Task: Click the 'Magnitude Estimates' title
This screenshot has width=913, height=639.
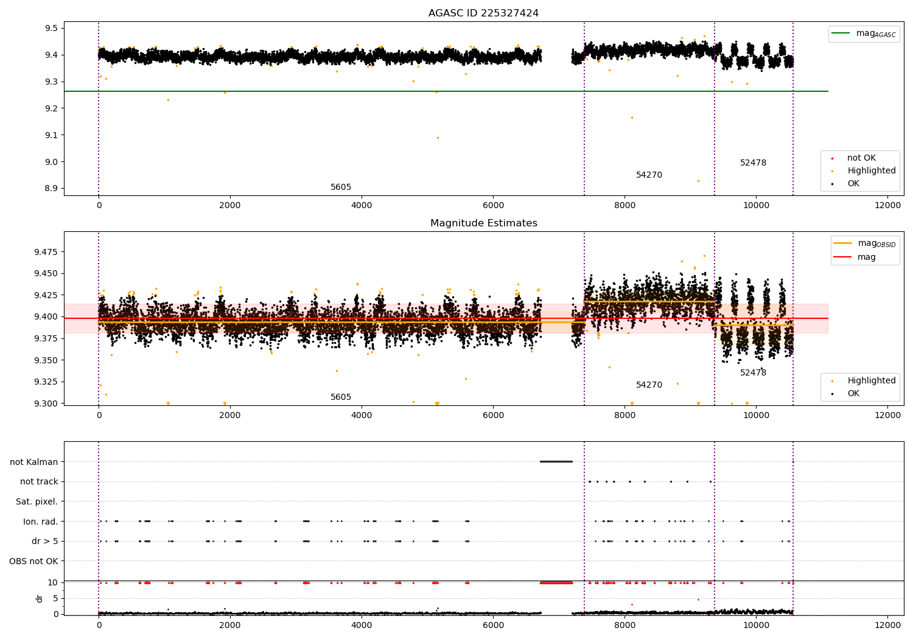Action: point(483,223)
